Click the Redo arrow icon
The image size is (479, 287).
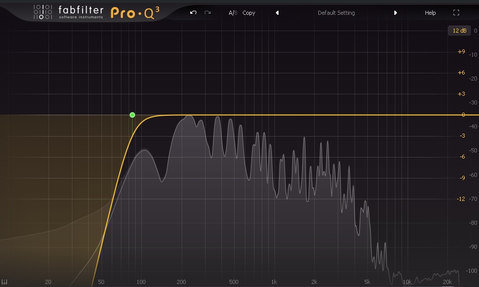pyautogui.click(x=208, y=13)
